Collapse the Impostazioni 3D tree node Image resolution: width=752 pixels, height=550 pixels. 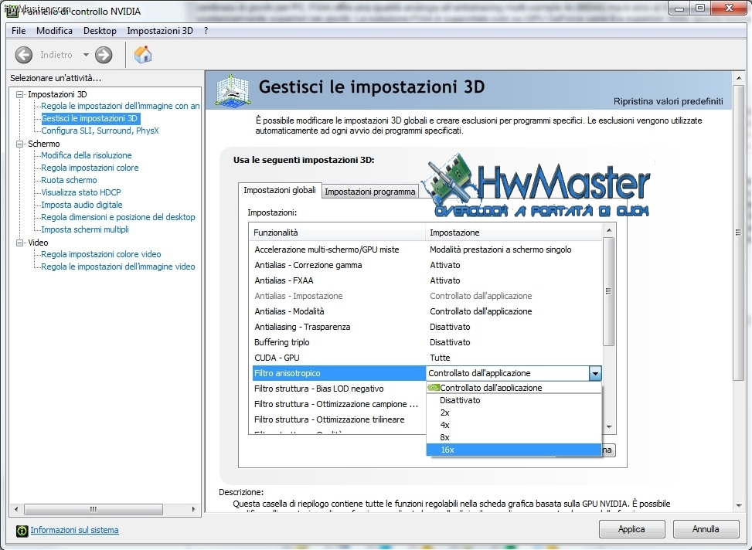[19, 94]
